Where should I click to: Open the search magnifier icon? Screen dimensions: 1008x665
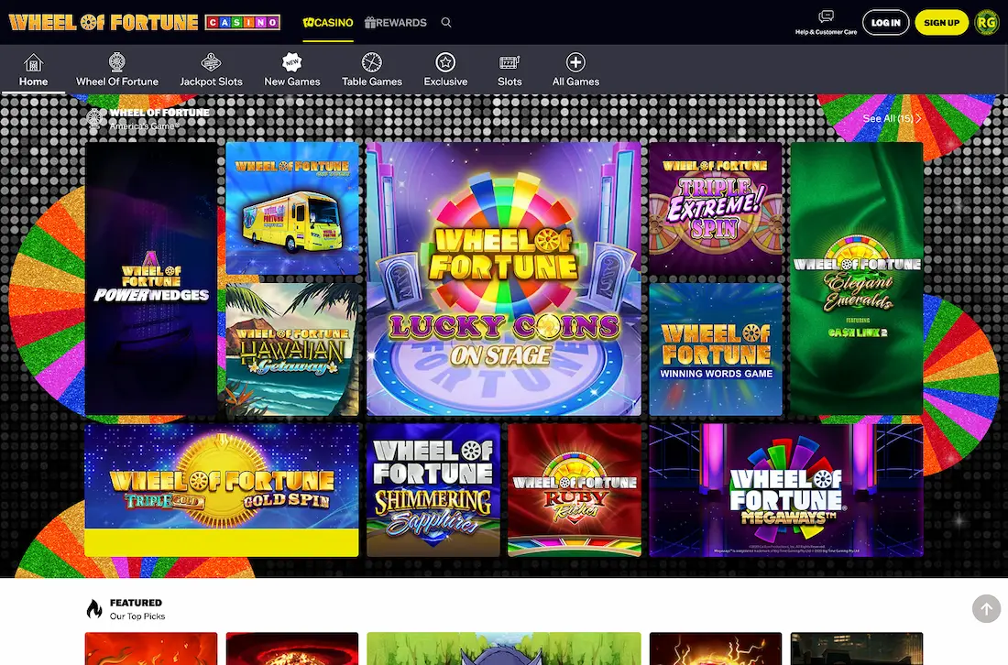[446, 22]
